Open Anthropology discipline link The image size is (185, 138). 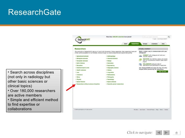(x=111, y=56)
